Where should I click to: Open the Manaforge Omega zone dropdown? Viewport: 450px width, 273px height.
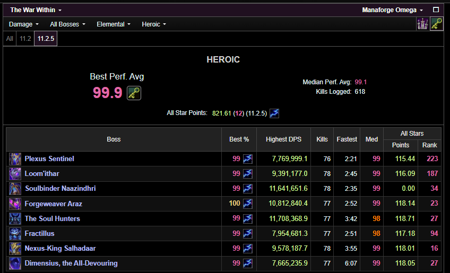click(392, 10)
